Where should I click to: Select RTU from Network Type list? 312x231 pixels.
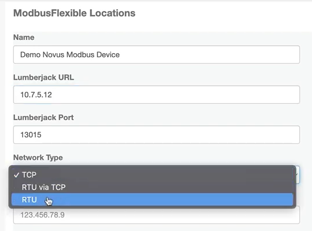[x=152, y=199]
